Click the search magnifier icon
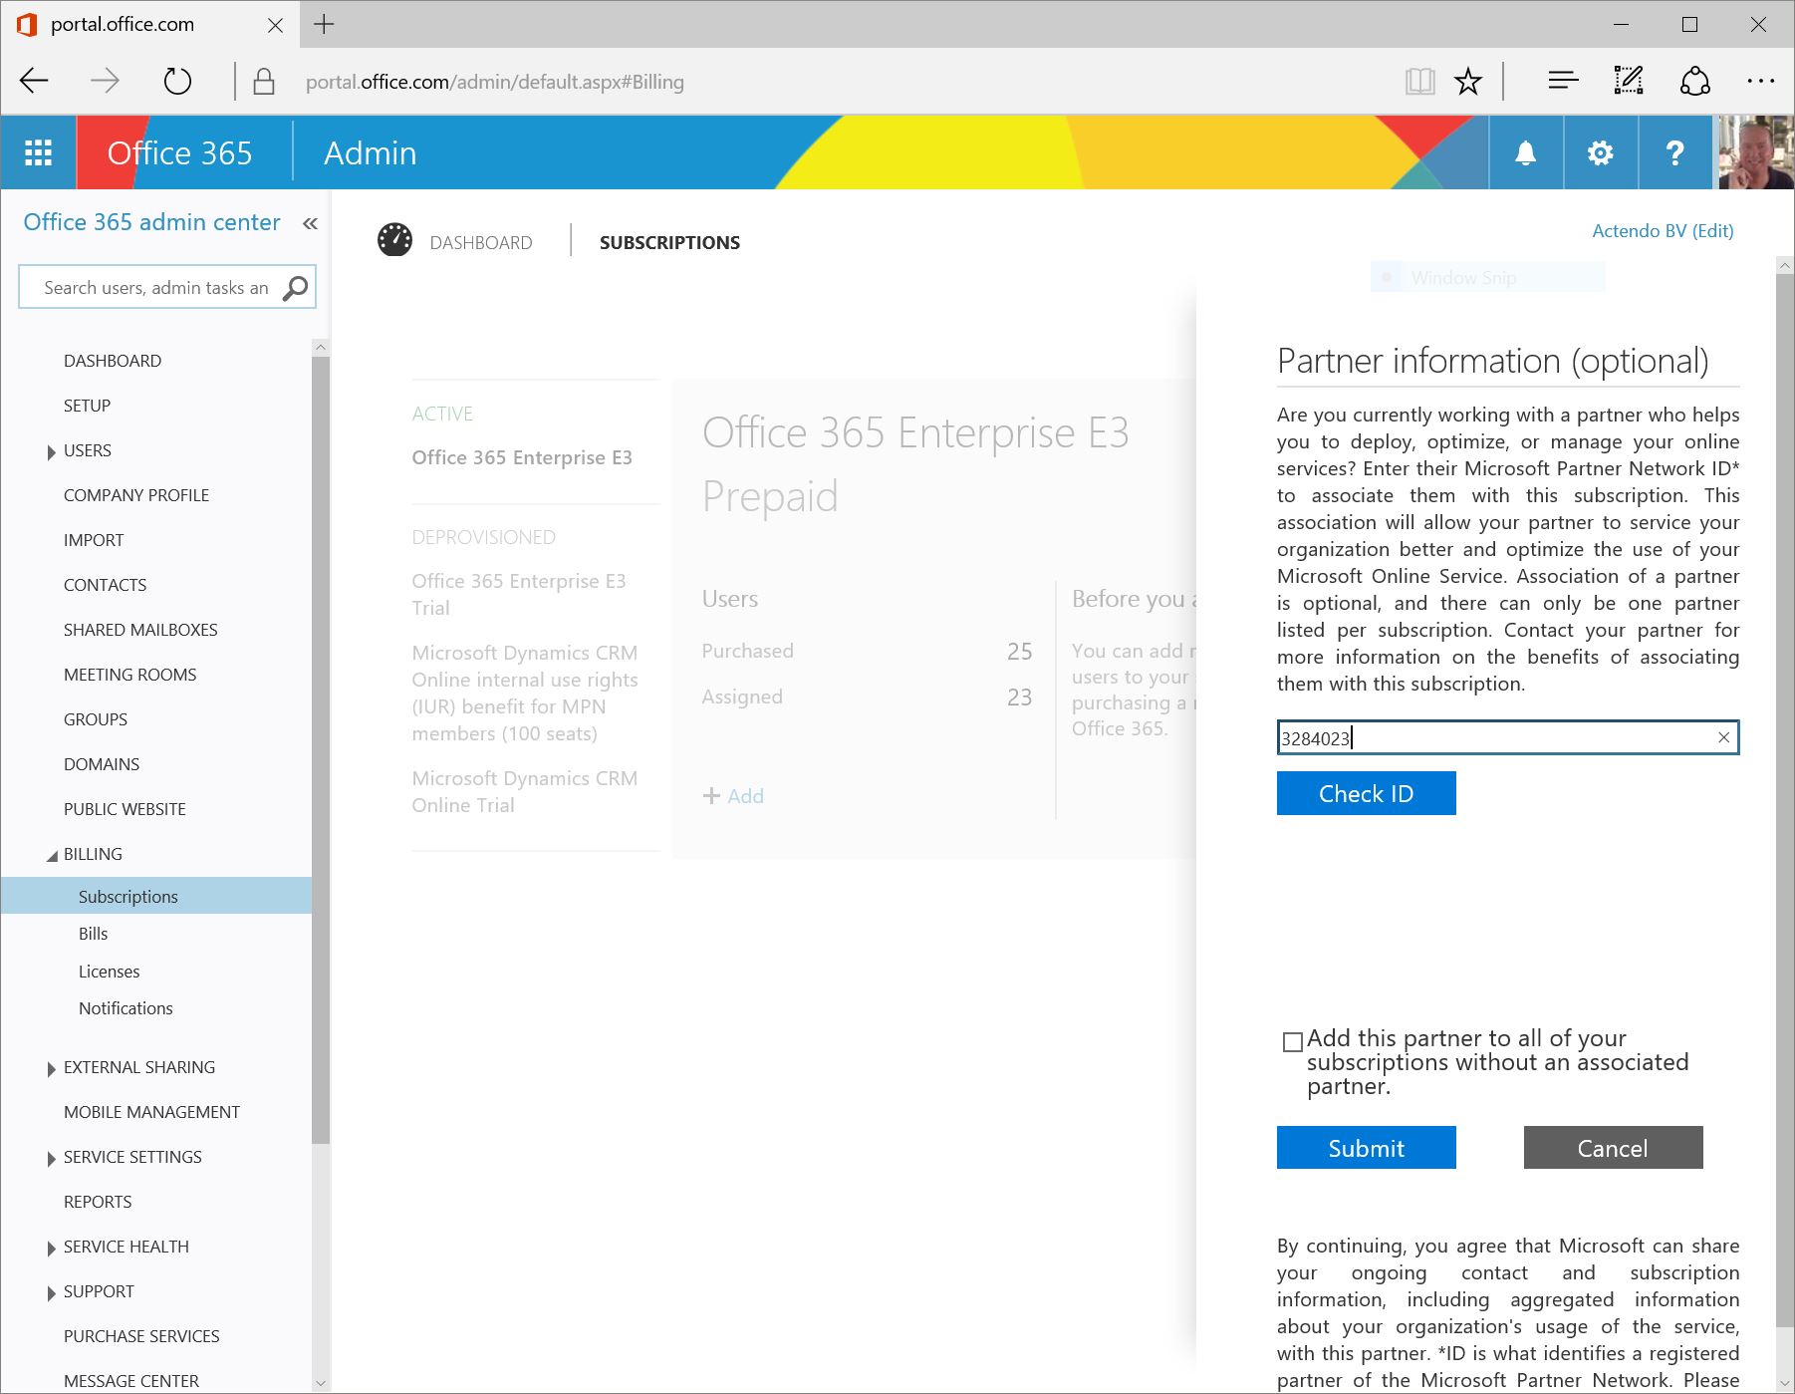1795x1394 pixels. (295, 288)
